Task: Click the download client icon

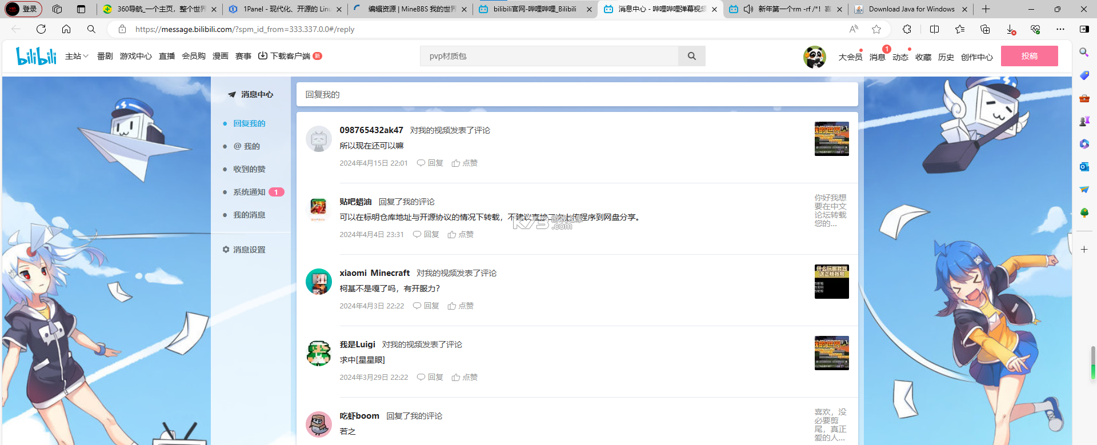Action: [x=263, y=56]
